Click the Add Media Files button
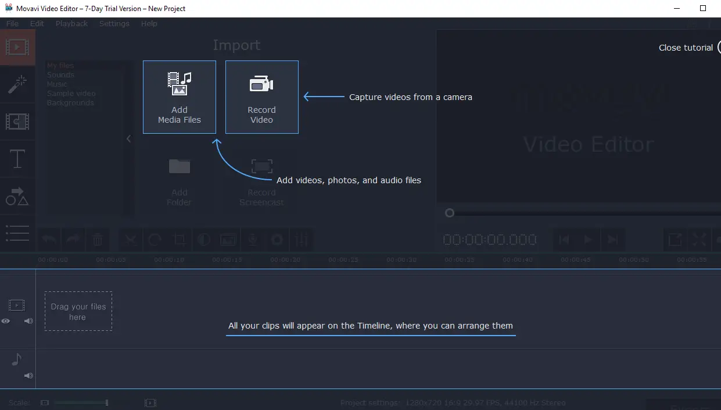This screenshot has width=721, height=410. pos(180,97)
